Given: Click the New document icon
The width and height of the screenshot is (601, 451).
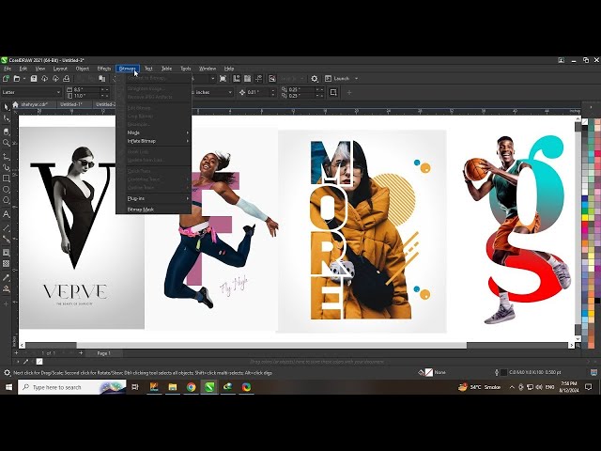Looking at the screenshot, I should (x=6, y=79).
